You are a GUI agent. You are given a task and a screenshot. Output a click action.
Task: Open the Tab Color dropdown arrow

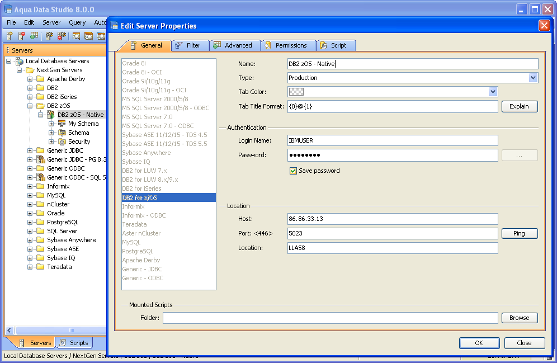(493, 92)
